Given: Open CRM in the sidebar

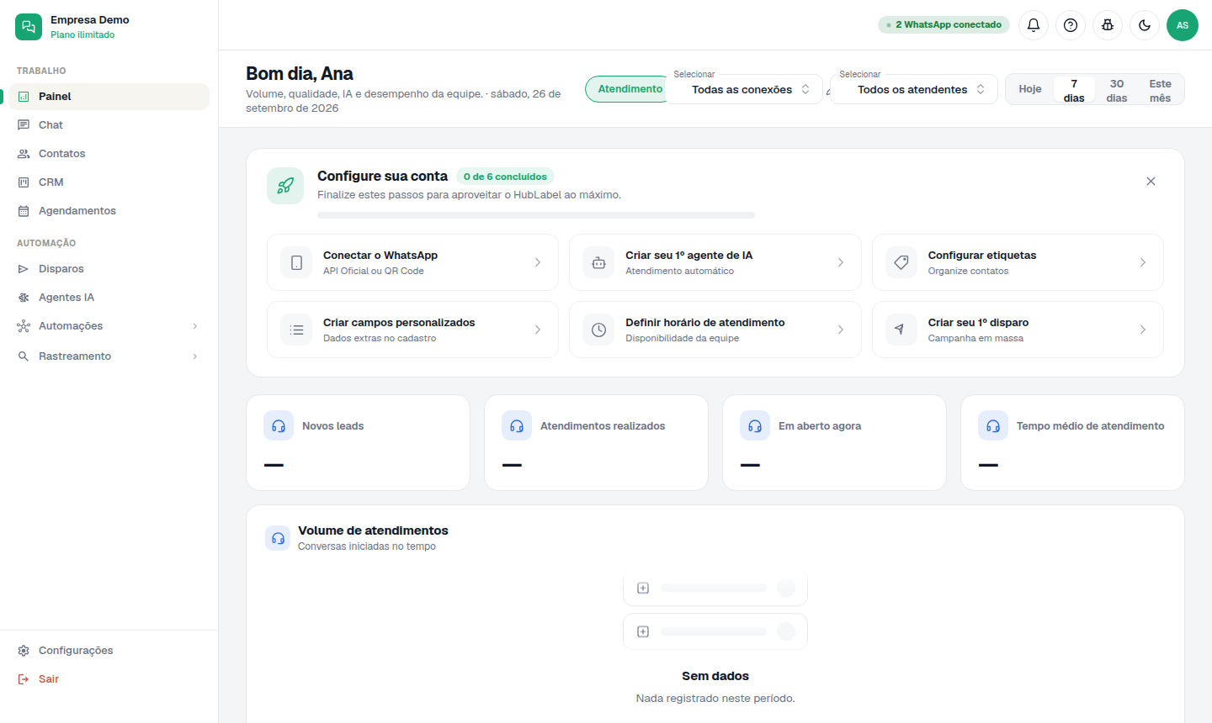Looking at the screenshot, I should (109, 182).
